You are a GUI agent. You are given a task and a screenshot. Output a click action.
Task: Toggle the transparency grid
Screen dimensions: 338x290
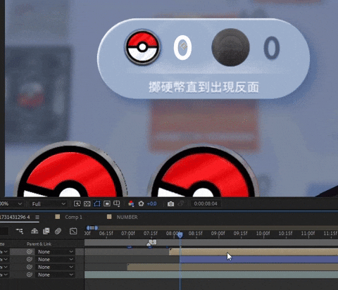coord(87,203)
